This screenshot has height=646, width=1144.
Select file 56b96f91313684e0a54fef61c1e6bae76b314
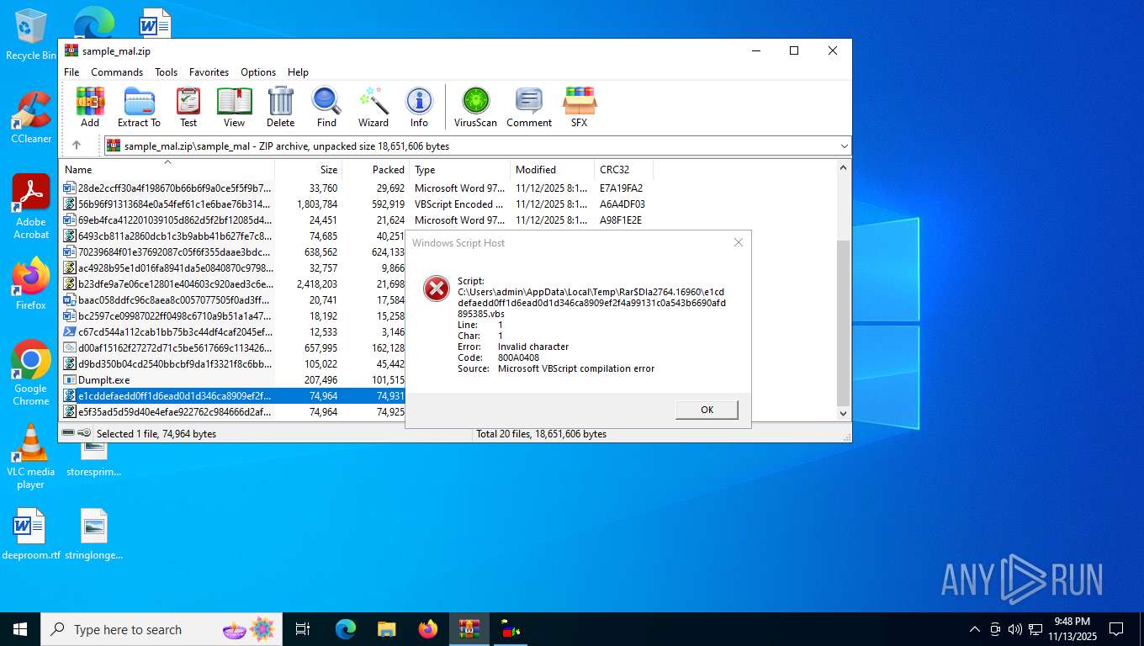(x=167, y=204)
